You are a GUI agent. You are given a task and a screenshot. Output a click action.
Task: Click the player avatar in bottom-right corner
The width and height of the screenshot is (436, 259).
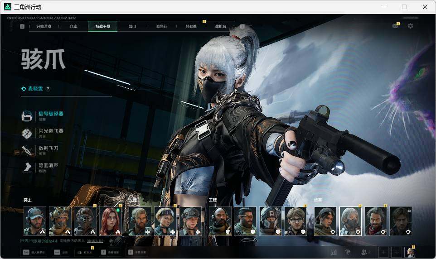[410, 252]
